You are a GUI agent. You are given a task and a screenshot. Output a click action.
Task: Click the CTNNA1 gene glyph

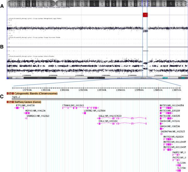coord(81,108)
